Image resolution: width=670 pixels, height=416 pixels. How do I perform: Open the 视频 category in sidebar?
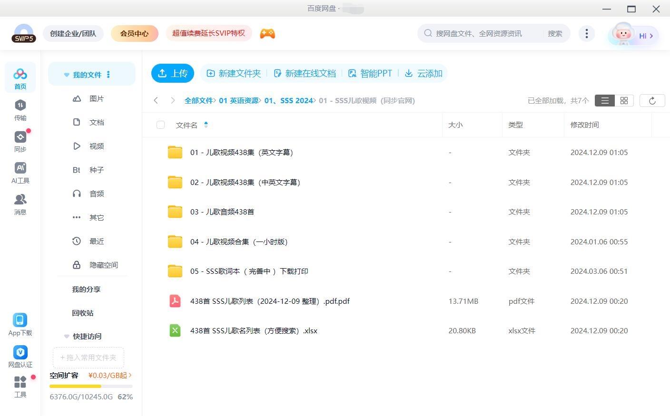96,146
